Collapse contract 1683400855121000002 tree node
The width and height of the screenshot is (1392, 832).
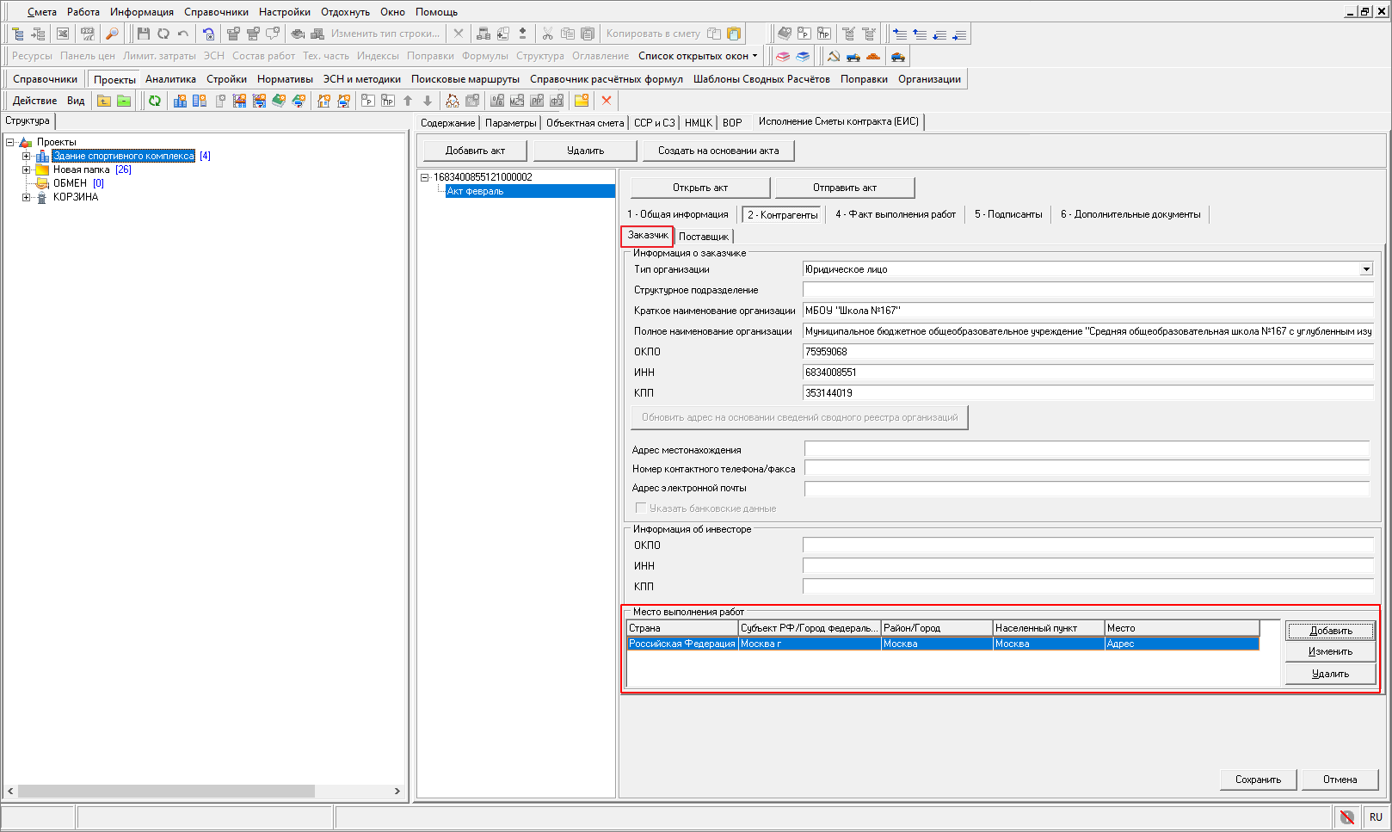click(424, 177)
